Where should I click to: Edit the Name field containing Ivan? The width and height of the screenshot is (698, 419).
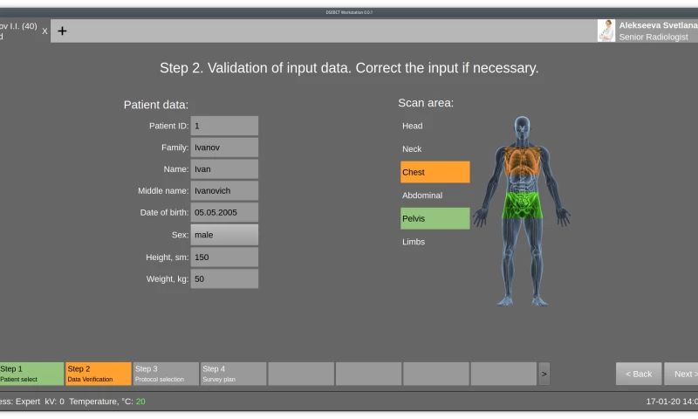[x=224, y=169]
